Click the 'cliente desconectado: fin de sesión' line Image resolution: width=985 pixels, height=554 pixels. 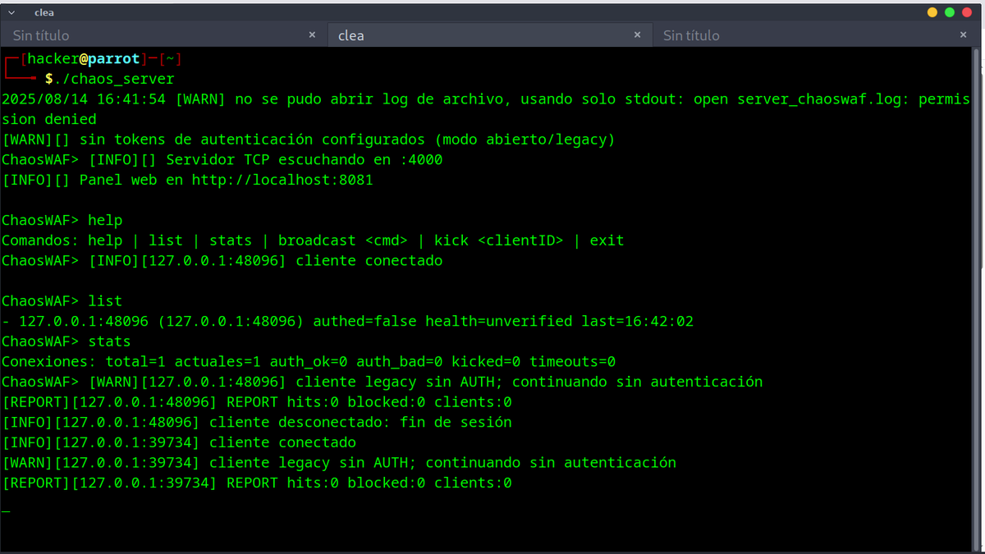coord(360,422)
